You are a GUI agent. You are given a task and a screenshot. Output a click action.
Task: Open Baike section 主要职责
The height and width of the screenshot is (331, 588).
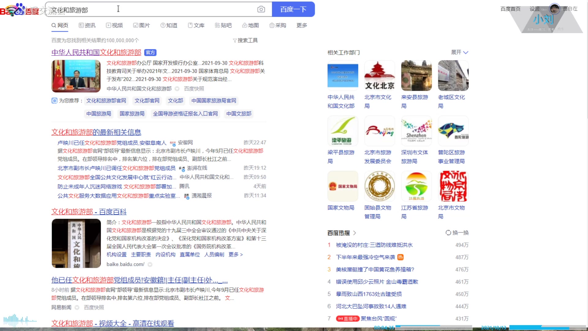coord(141,255)
